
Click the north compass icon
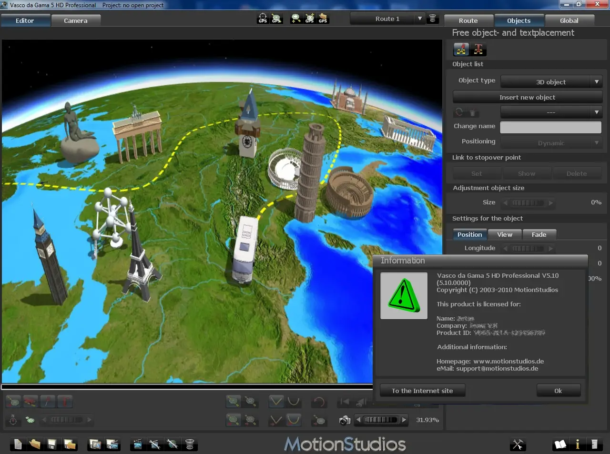click(13, 420)
